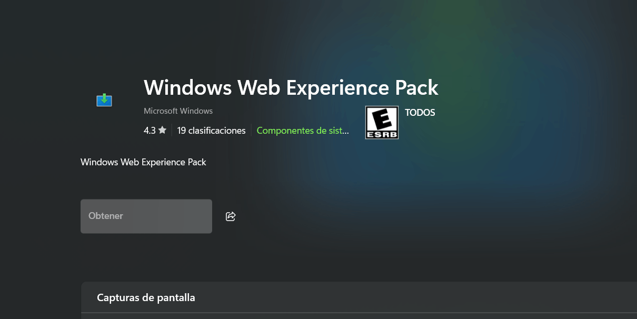Image resolution: width=637 pixels, height=319 pixels.
Task: Click the 4.3 star rating
Action: (x=155, y=131)
